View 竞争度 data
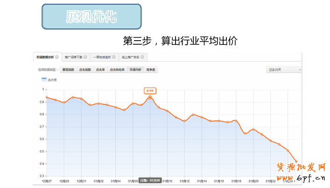 [151, 70]
